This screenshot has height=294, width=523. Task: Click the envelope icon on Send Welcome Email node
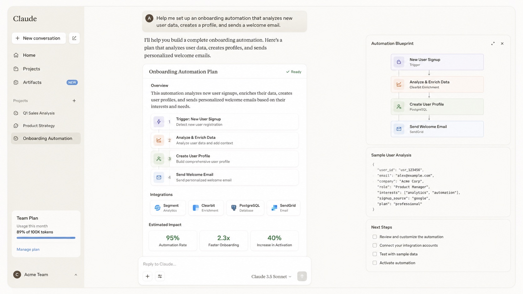[x=399, y=129]
